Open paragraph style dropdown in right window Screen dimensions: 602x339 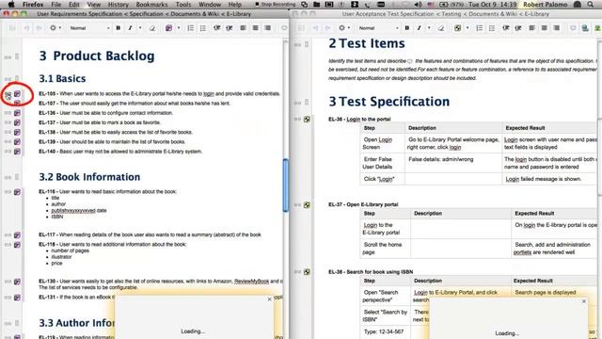(378, 28)
